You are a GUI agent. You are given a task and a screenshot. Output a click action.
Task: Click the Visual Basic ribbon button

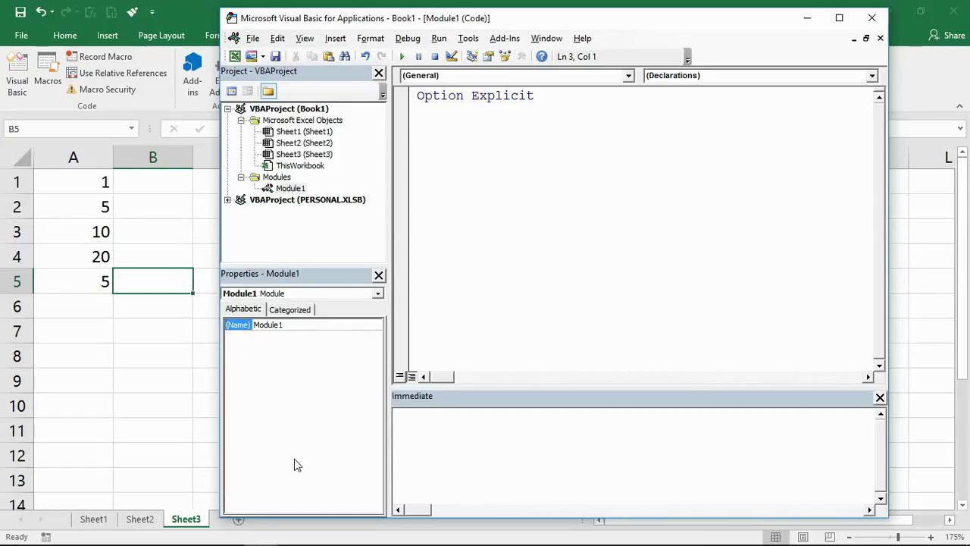tap(17, 75)
